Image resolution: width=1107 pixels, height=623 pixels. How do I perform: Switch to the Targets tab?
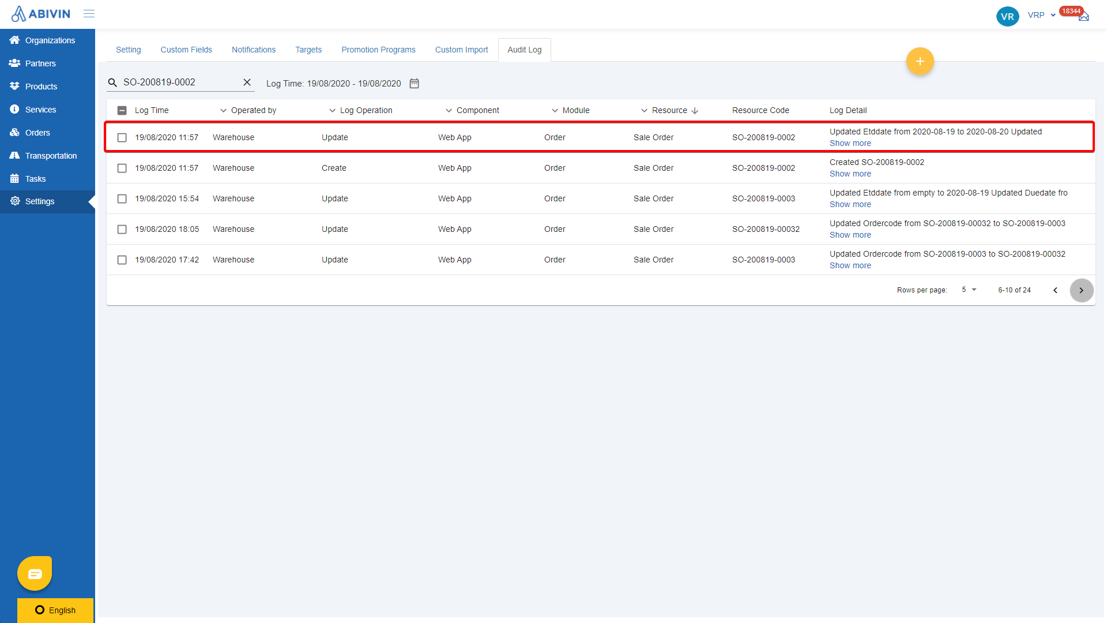tap(308, 50)
